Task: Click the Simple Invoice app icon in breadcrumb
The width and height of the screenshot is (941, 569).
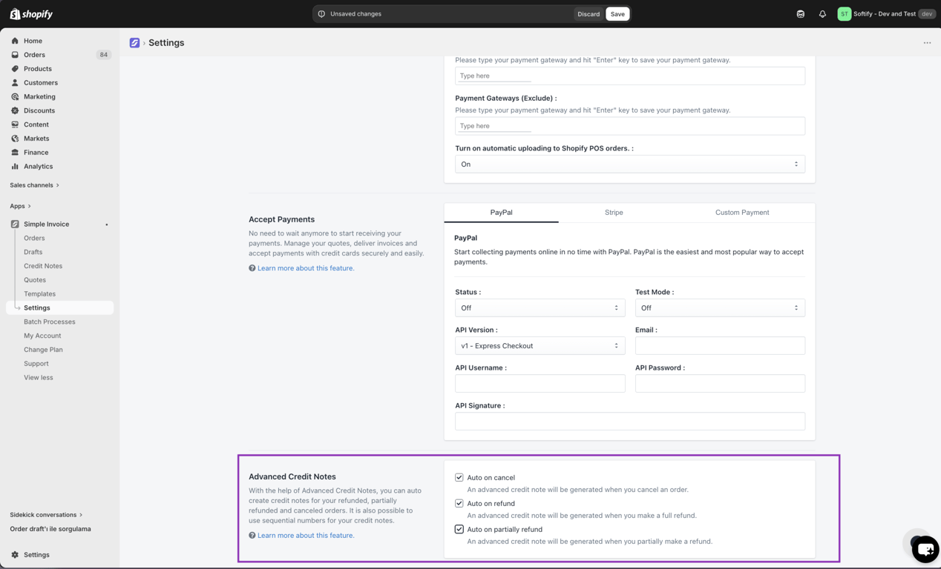Action: pyautogui.click(x=134, y=43)
